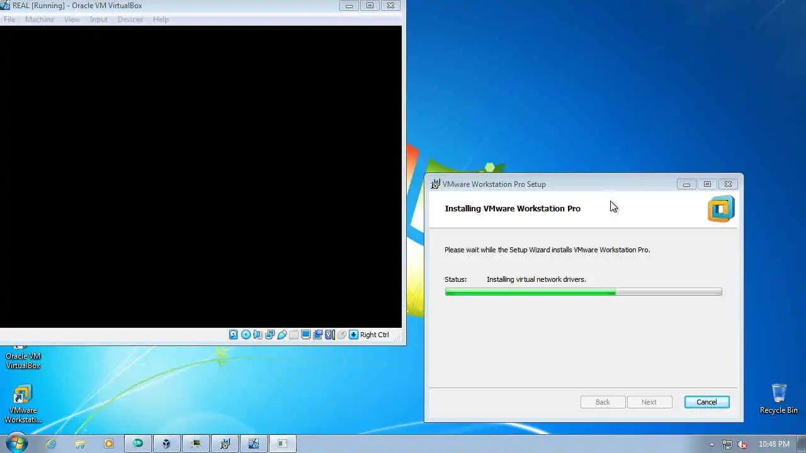
Task: Open the VMware Workstation desktop shortcut
Action: coord(23,404)
